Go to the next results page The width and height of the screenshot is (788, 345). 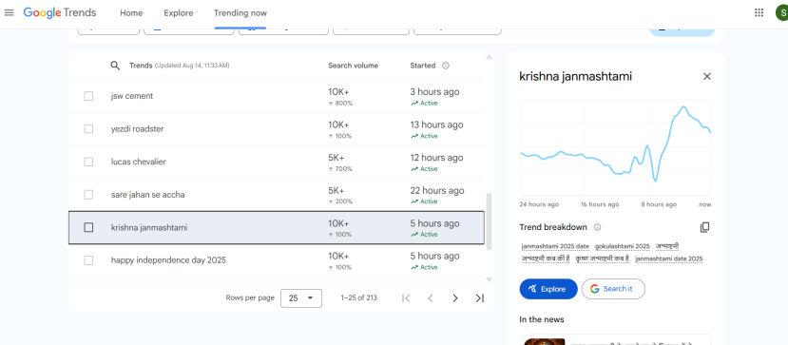tap(454, 297)
